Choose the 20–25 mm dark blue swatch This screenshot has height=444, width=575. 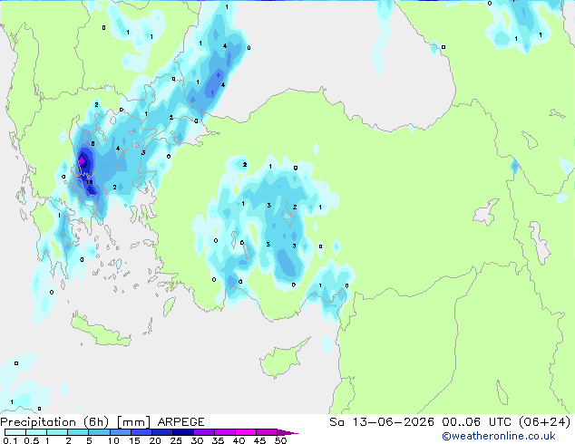coord(161,432)
